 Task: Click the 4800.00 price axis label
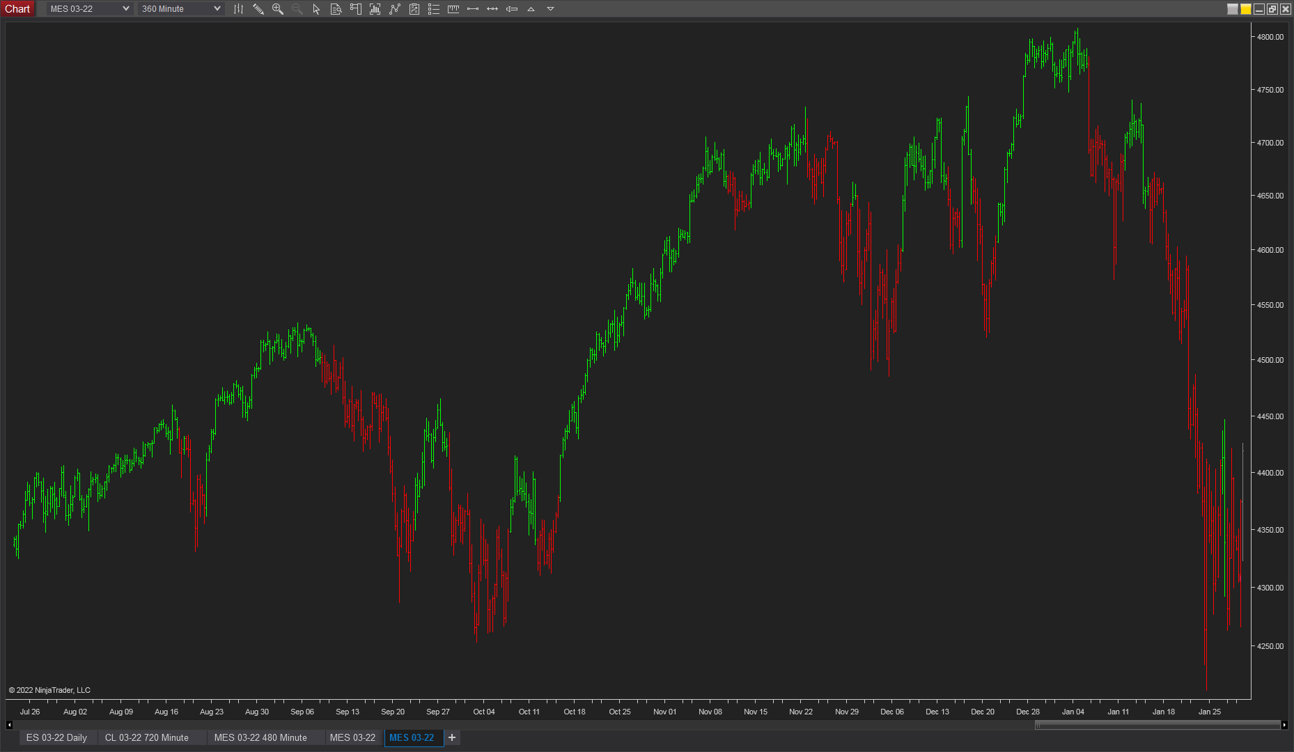[x=1270, y=37]
